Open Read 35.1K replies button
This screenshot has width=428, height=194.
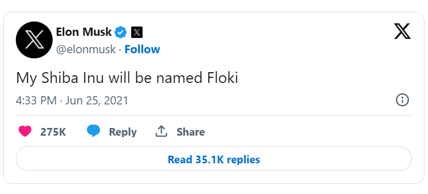click(213, 159)
